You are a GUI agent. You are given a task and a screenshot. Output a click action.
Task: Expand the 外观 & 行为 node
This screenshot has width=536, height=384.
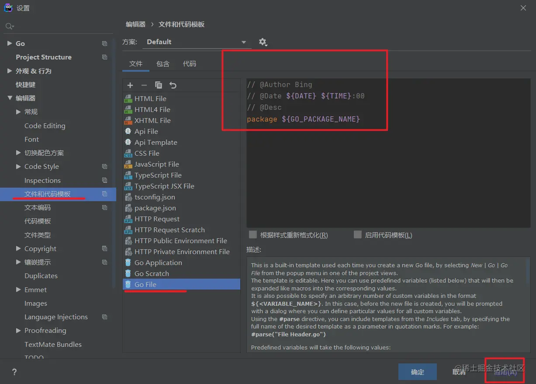(x=10, y=71)
